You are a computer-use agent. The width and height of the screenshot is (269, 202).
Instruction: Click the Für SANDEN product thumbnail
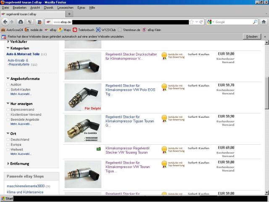tap(83, 128)
